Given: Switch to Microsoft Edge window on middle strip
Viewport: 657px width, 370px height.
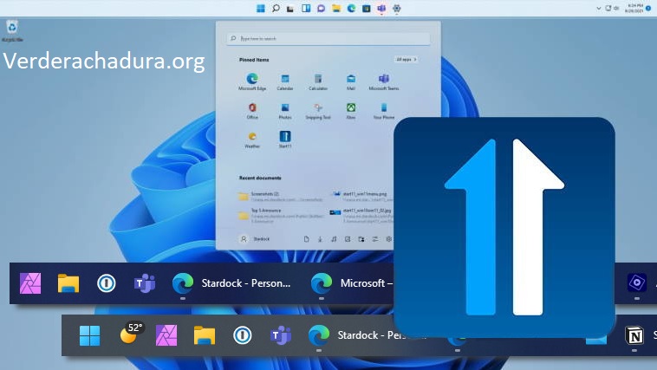Looking at the screenshot, I should click(x=352, y=283).
